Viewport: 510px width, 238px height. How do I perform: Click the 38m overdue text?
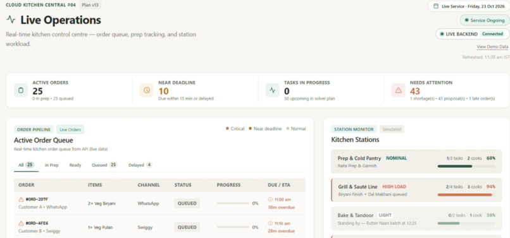tap(282, 207)
